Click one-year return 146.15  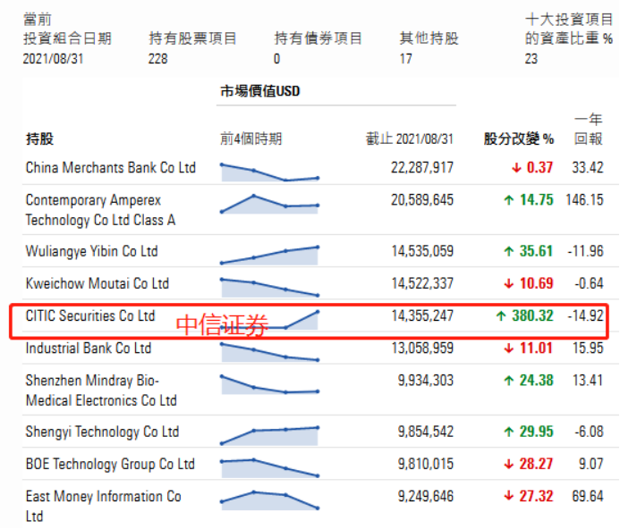(584, 200)
